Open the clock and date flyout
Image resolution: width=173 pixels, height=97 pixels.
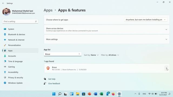pyautogui.click(x=163, y=94)
